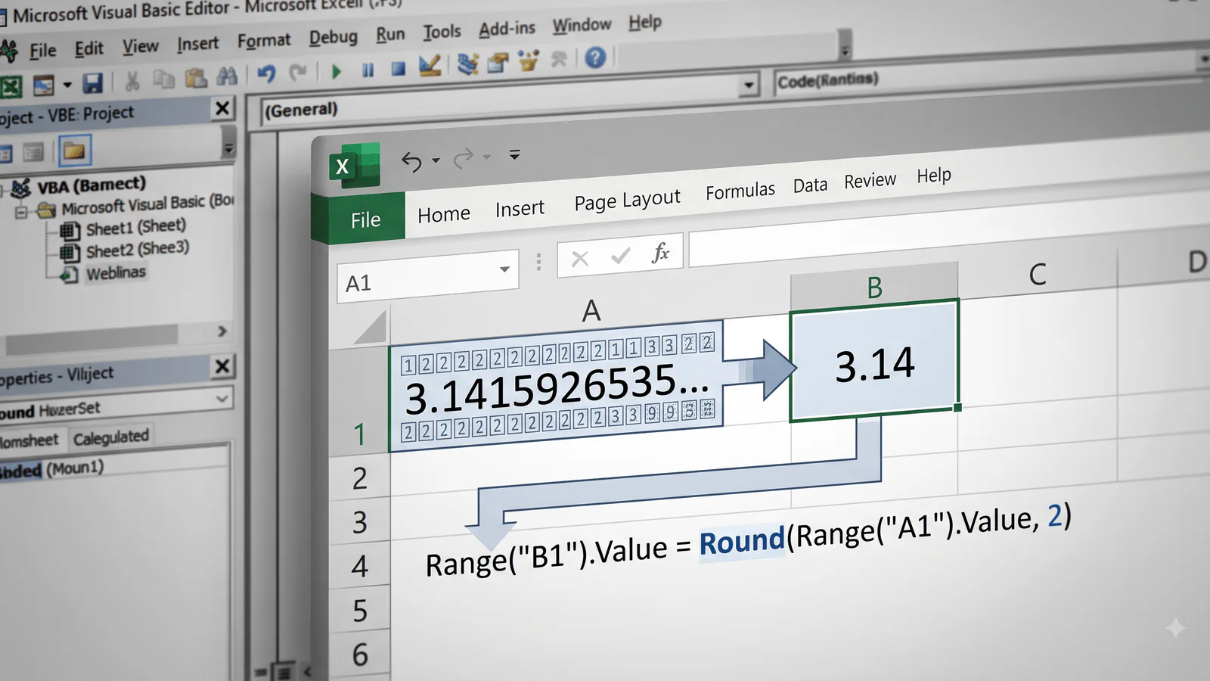The width and height of the screenshot is (1210, 681).
Task: Switch to the Page Layout tab
Action: coord(627,201)
